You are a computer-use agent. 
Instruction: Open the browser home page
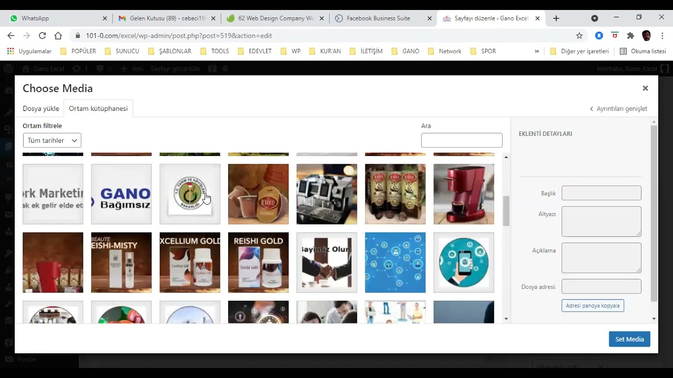tap(58, 36)
